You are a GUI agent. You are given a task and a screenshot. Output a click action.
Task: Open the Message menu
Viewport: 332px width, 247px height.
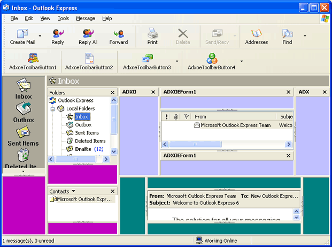click(86, 18)
